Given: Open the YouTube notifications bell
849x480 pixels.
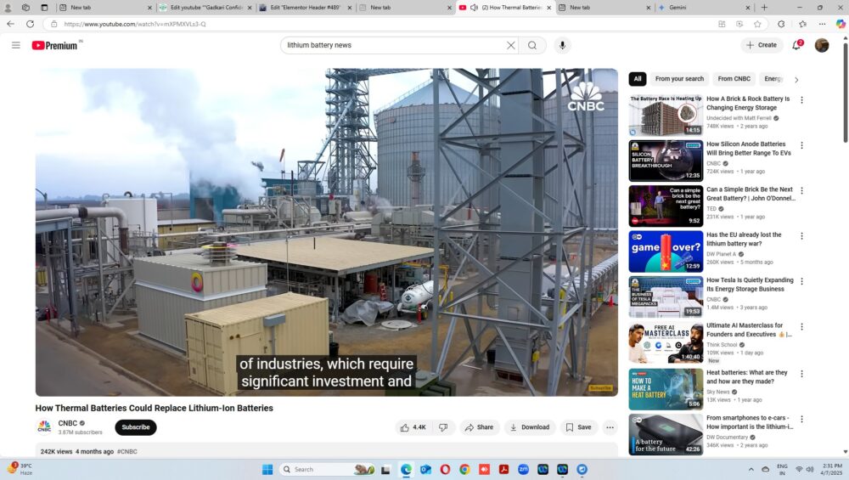Looking at the screenshot, I should click(x=796, y=45).
